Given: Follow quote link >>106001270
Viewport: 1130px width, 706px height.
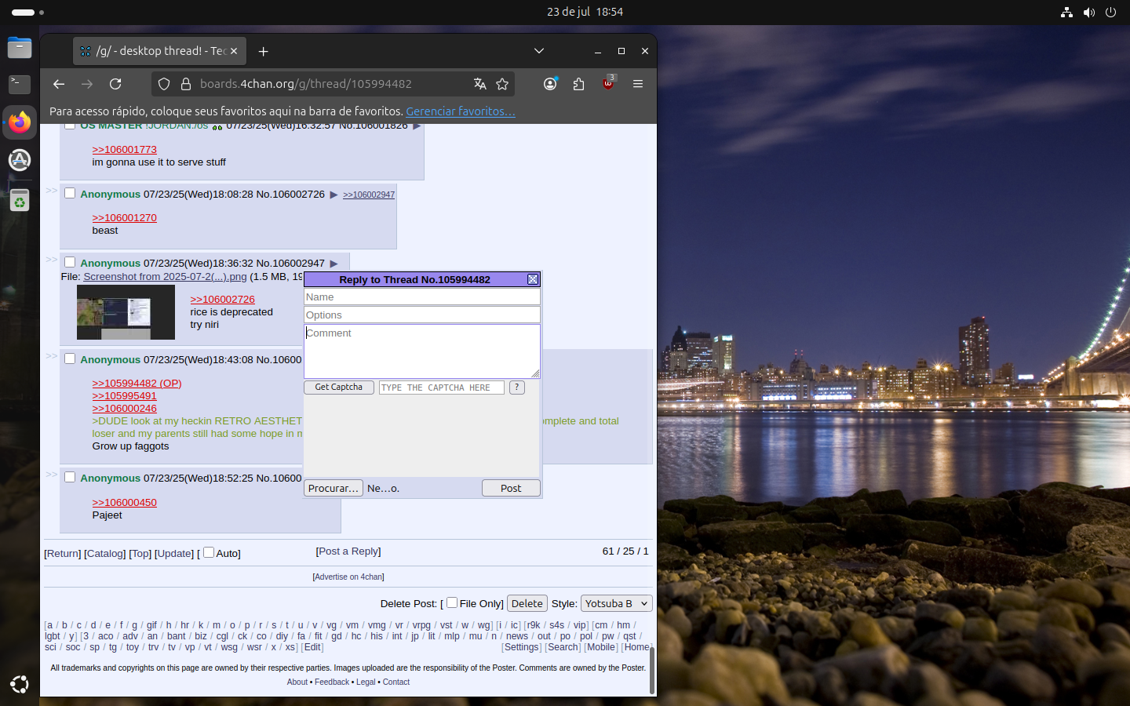Looking at the screenshot, I should click(125, 218).
